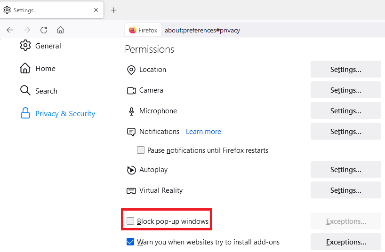Click the browser Back arrow
The height and width of the screenshot is (252, 385).
pos(10,30)
